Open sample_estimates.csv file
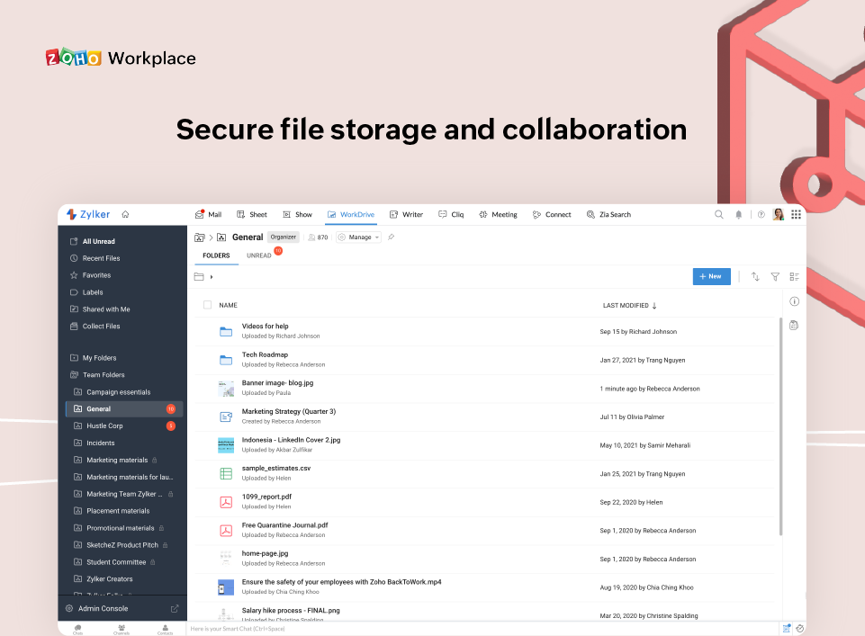 click(x=275, y=469)
